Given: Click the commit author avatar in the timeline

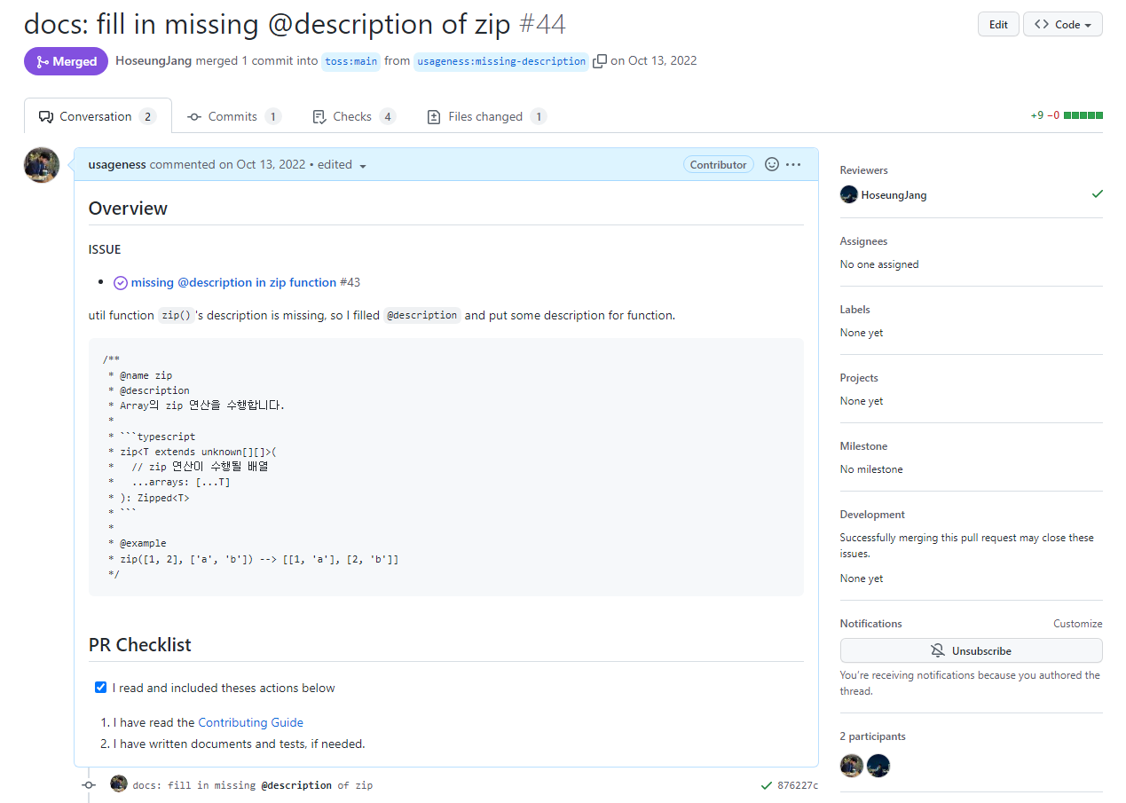Looking at the screenshot, I should 119,783.
